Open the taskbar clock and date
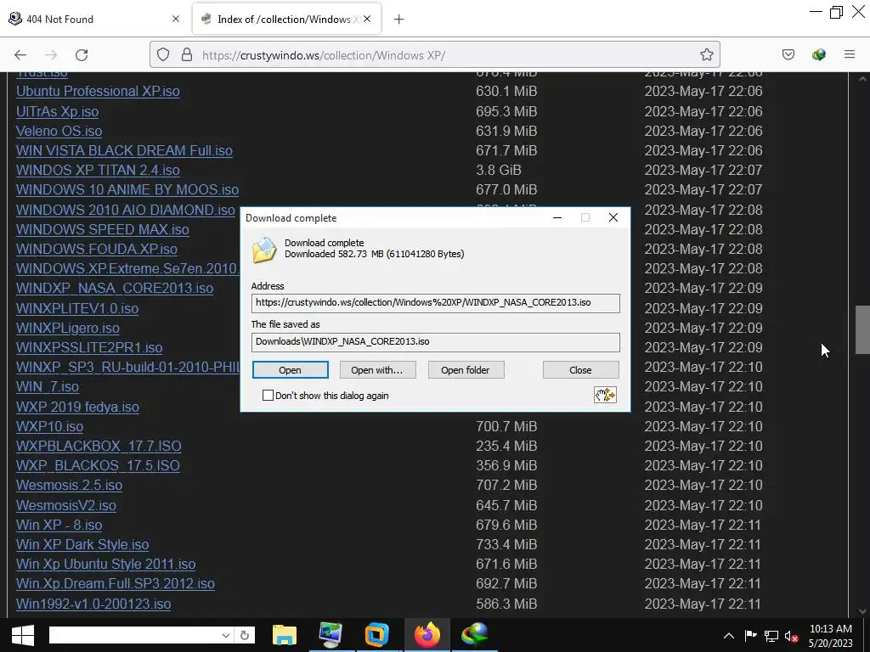The width and height of the screenshot is (870, 652). tap(830, 636)
